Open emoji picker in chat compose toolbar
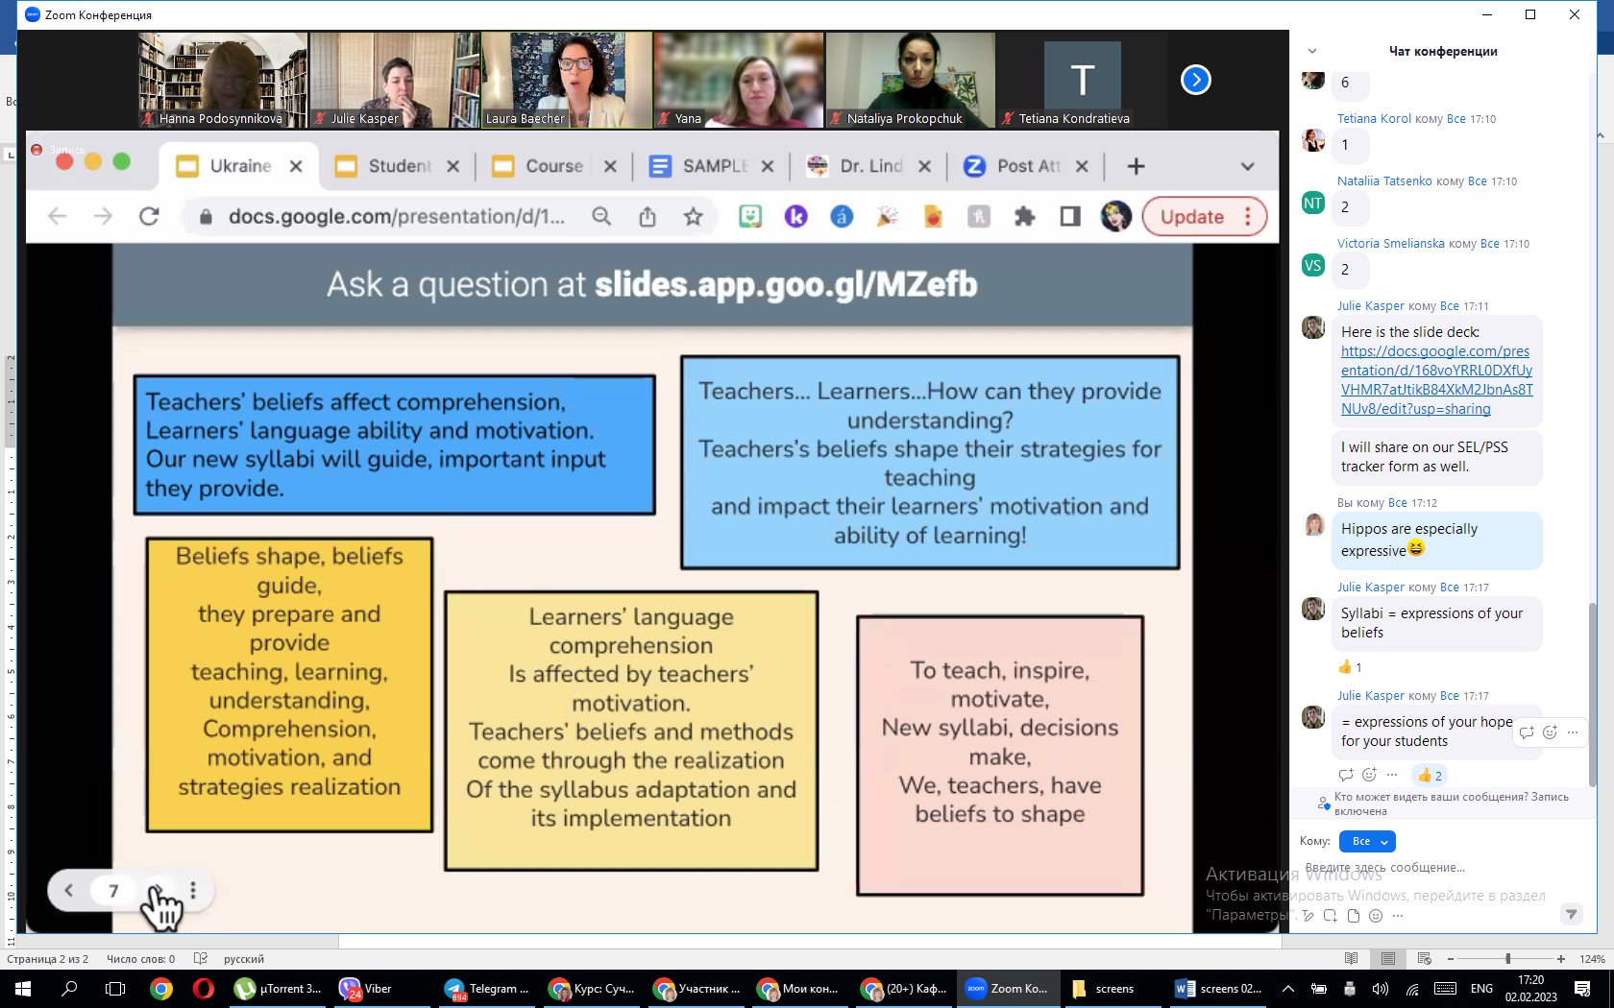Screen dimensions: 1614x1008 pyautogui.click(x=1376, y=916)
